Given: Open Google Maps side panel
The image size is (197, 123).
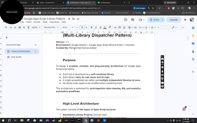Looking at the screenshot, I should point(193,59).
